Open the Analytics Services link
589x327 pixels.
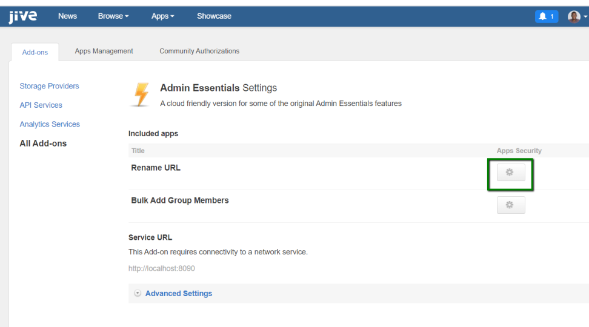(50, 124)
